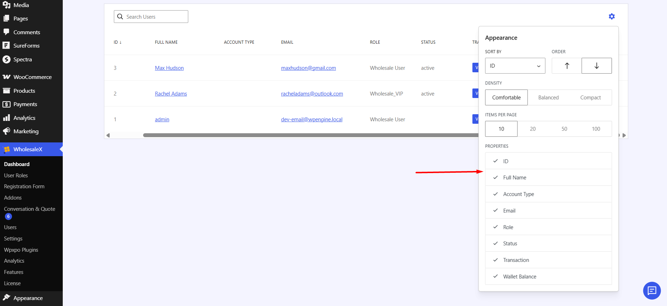Select Comfortable density
The height and width of the screenshot is (306, 667).
pos(506,97)
